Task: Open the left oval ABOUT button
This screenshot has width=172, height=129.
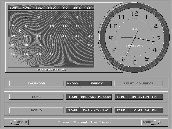Action: tap(19, 122)
